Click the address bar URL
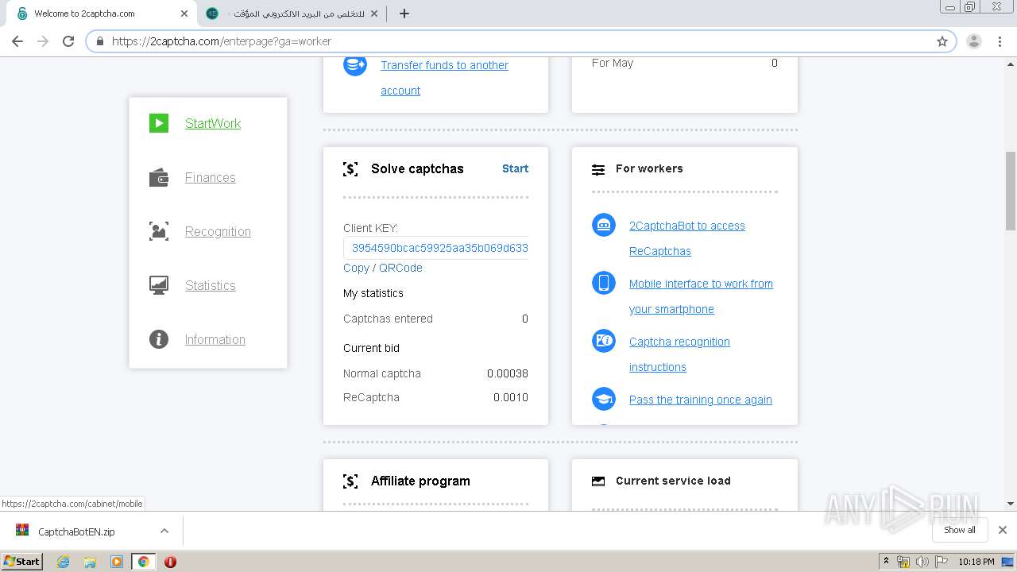1017x572 pixels. point(222,41)
